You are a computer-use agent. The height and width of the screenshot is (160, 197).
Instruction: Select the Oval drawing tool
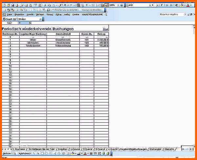tap(46, 153)
